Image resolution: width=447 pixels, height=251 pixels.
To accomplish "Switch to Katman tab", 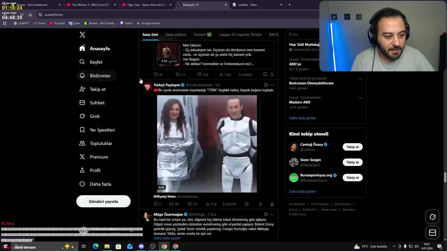I will pyautogui.click(x=203, y=35).
